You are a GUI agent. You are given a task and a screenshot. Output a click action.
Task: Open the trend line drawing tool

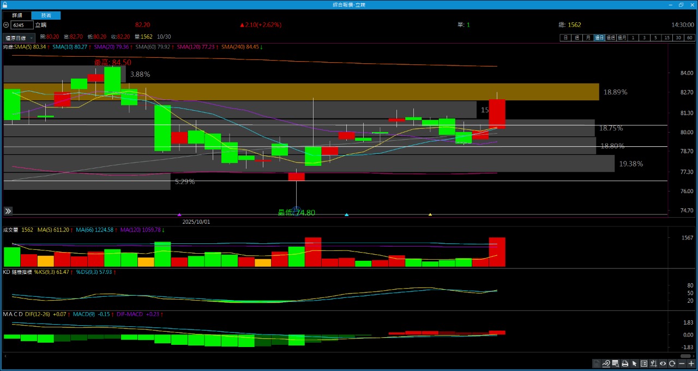[x=606, y=363]
